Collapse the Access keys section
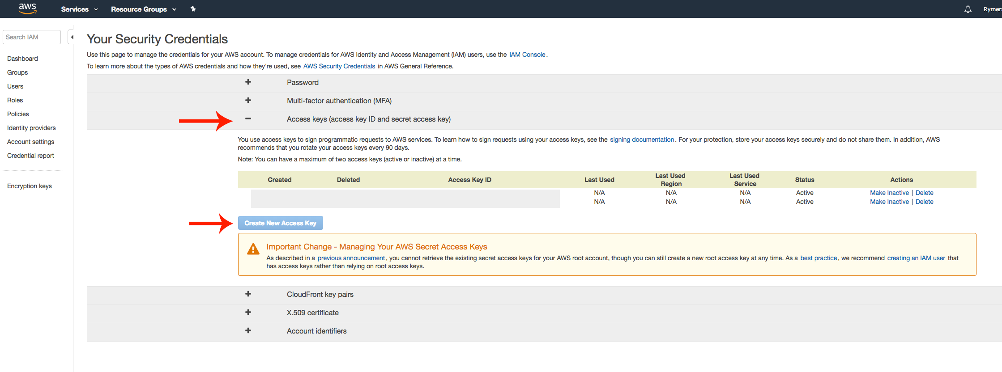The width and height of the screenshot is (1002, 372). [x=248, y=119]
